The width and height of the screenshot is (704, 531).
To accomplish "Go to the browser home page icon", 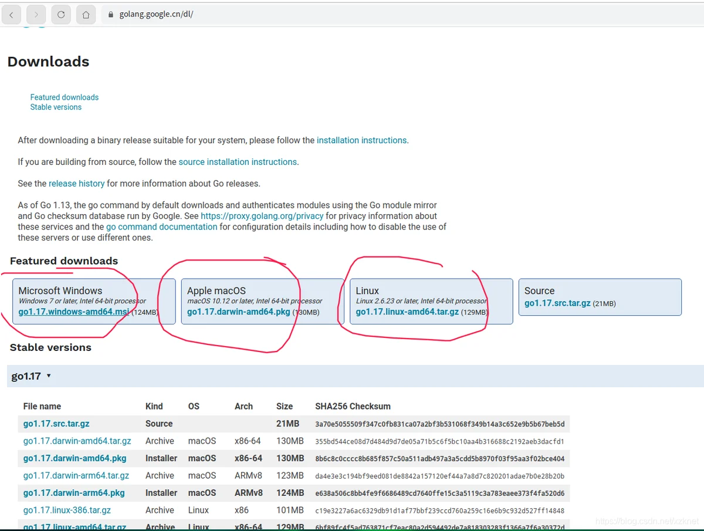I will point(86,15).
